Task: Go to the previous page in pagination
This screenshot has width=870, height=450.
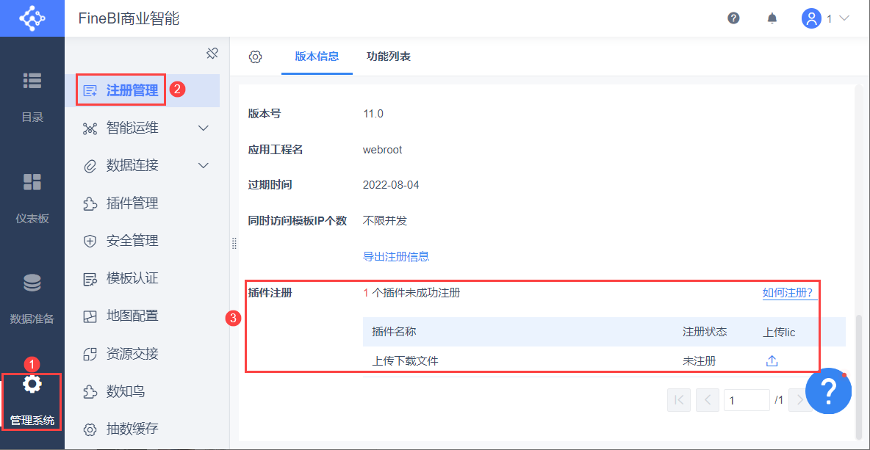Action: point(707,400)
